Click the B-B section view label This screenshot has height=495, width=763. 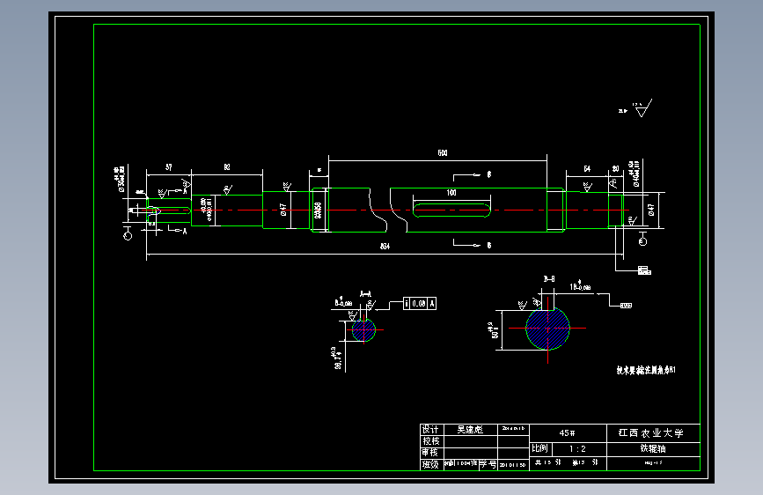click(x=549, y=278)
